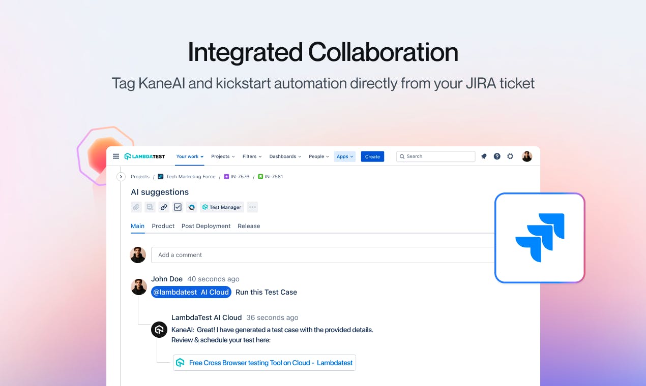Open the Test Manager button
Viewport: 646px width, 386px height.
[222, 207]
